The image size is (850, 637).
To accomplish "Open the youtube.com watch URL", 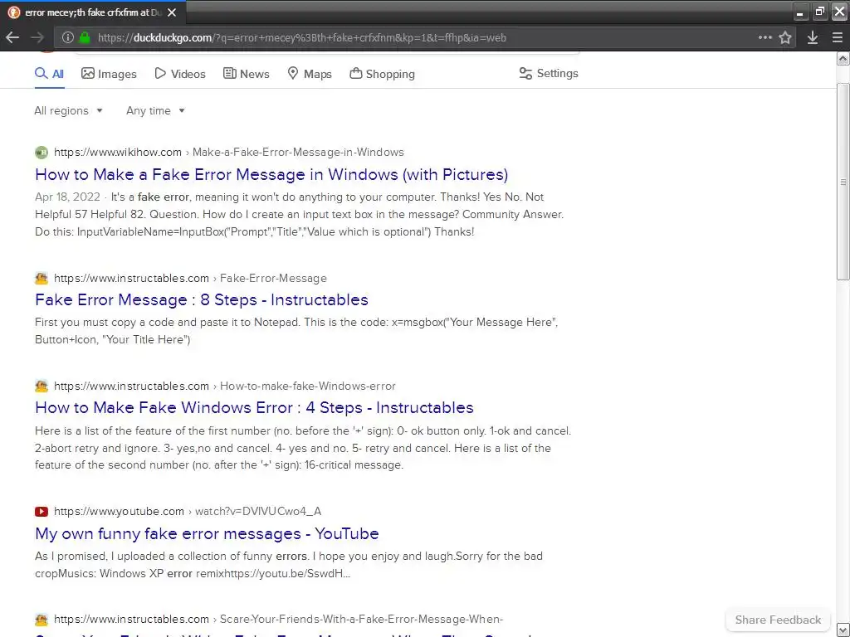I will (x=188, y=511).
